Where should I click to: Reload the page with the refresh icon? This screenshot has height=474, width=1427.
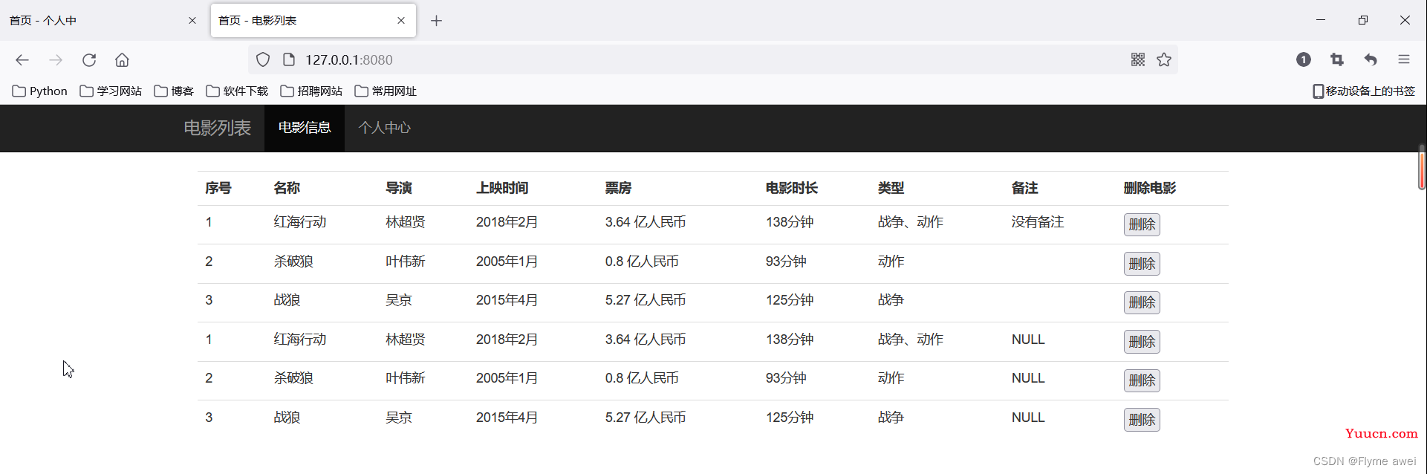[89, 60]
